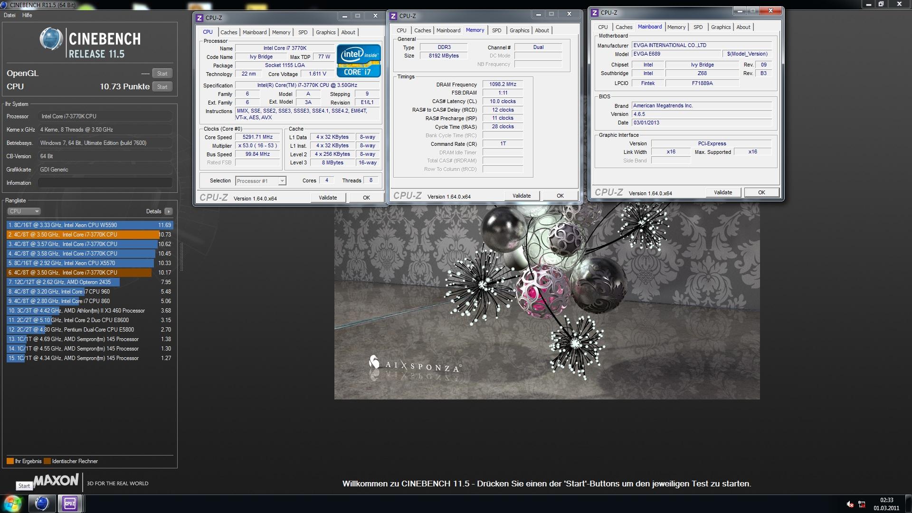Select ranking row 7 AMD Opteron 2435
Screen dimensions: 912x513
90,282
